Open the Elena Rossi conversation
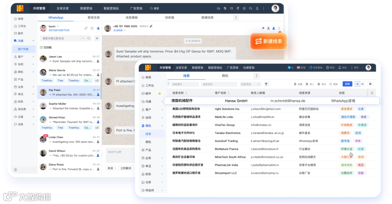 click(70, 167)
